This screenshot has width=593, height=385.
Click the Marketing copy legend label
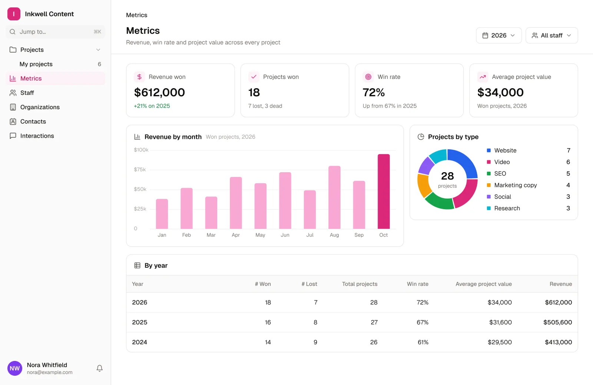point(516,185)
